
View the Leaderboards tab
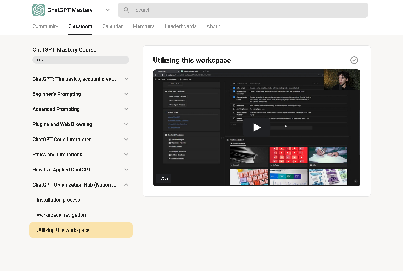click(180, 26)
